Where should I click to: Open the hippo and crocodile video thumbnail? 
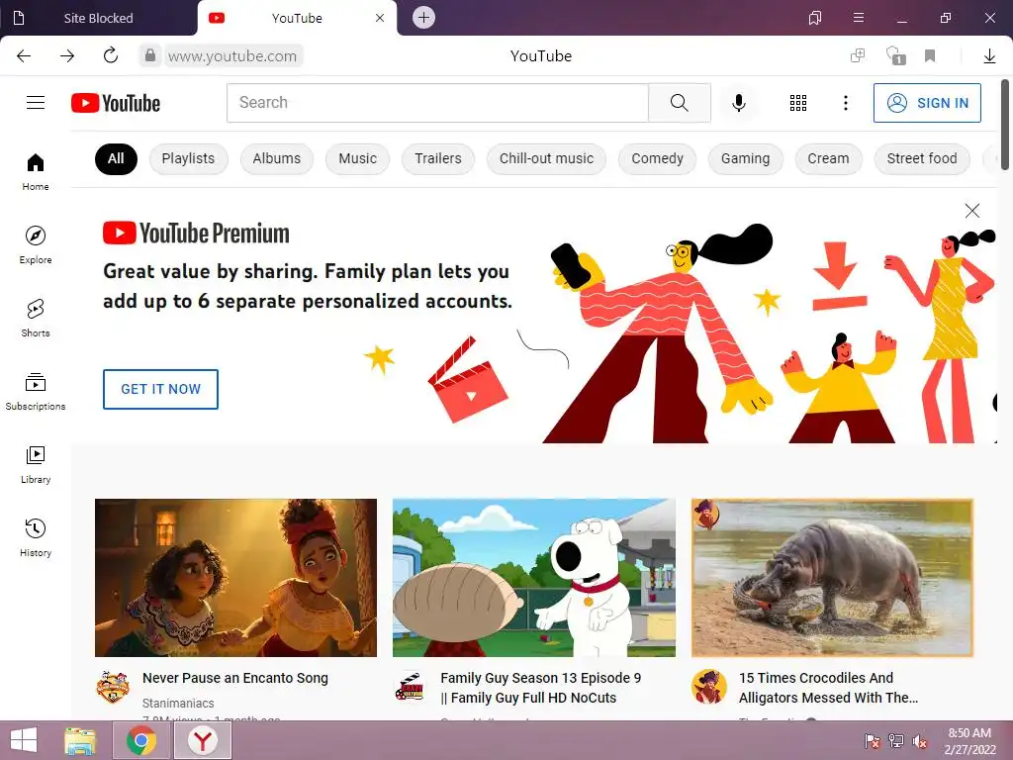coord(832,578)
